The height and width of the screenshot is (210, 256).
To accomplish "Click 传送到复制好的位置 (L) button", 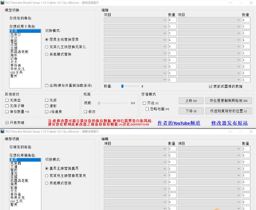I will pos(228,111).
